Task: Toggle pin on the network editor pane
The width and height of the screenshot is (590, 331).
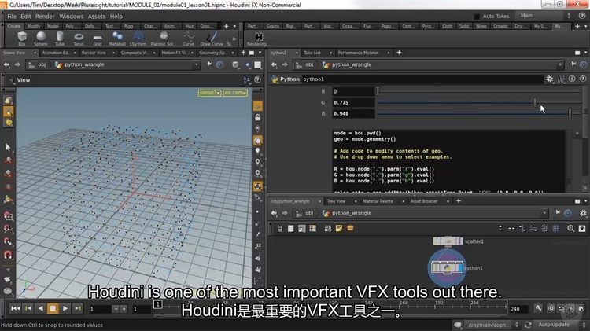Action: pyautogui.click(x=558, y=213)
